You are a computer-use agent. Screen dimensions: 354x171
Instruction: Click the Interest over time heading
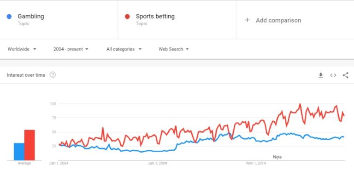click(26, 75)
